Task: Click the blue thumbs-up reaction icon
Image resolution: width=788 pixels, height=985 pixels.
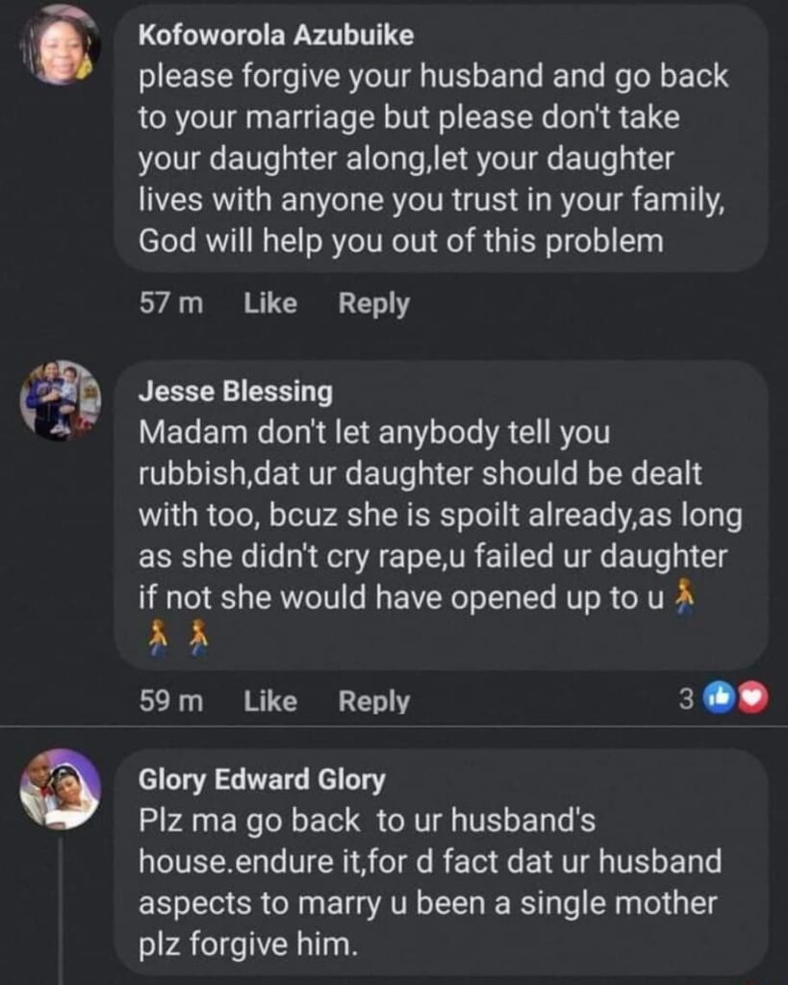Action: [x=717, y=700]
